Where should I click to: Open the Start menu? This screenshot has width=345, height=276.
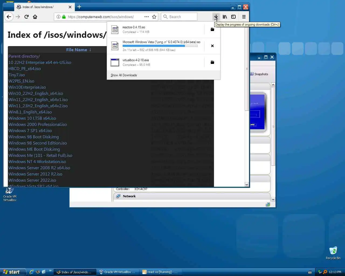tap(13, 272)
